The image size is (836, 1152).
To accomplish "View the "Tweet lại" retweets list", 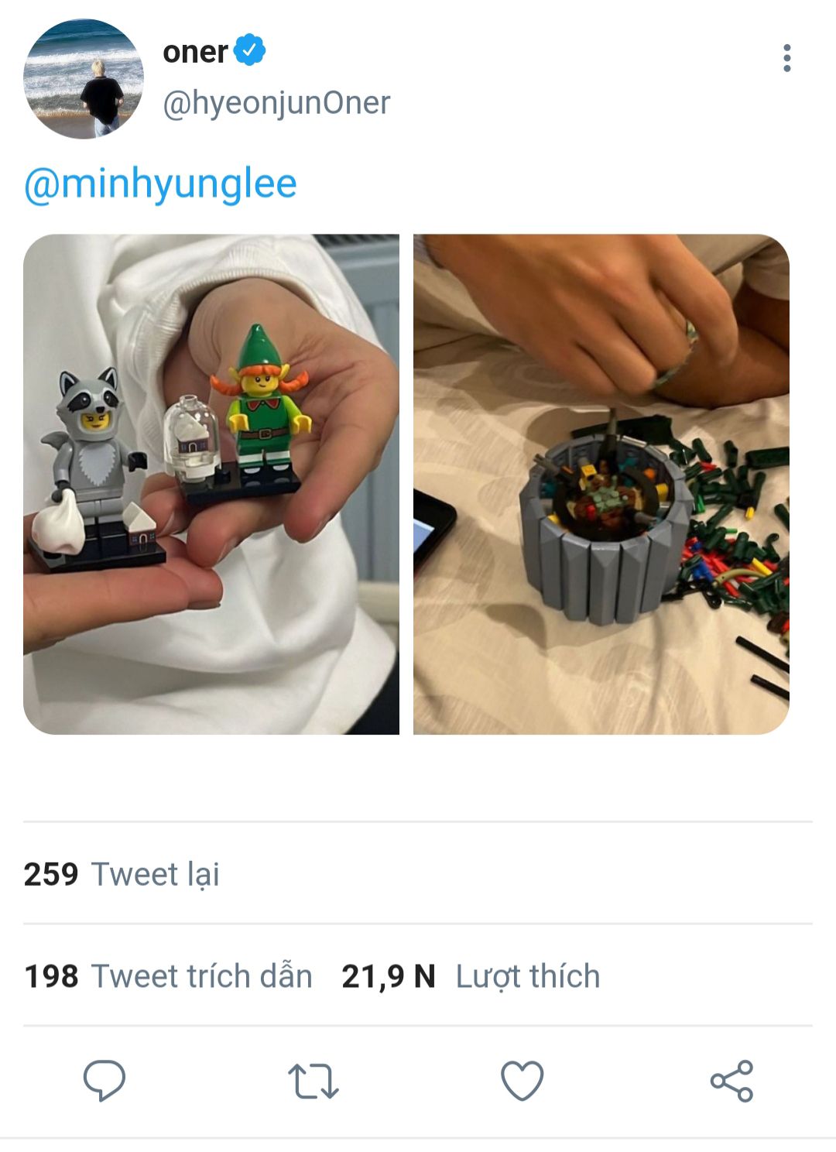I will coord(156,874).
